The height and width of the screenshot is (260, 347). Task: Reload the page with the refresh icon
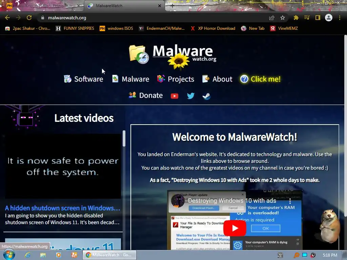[x=29, y=18]
